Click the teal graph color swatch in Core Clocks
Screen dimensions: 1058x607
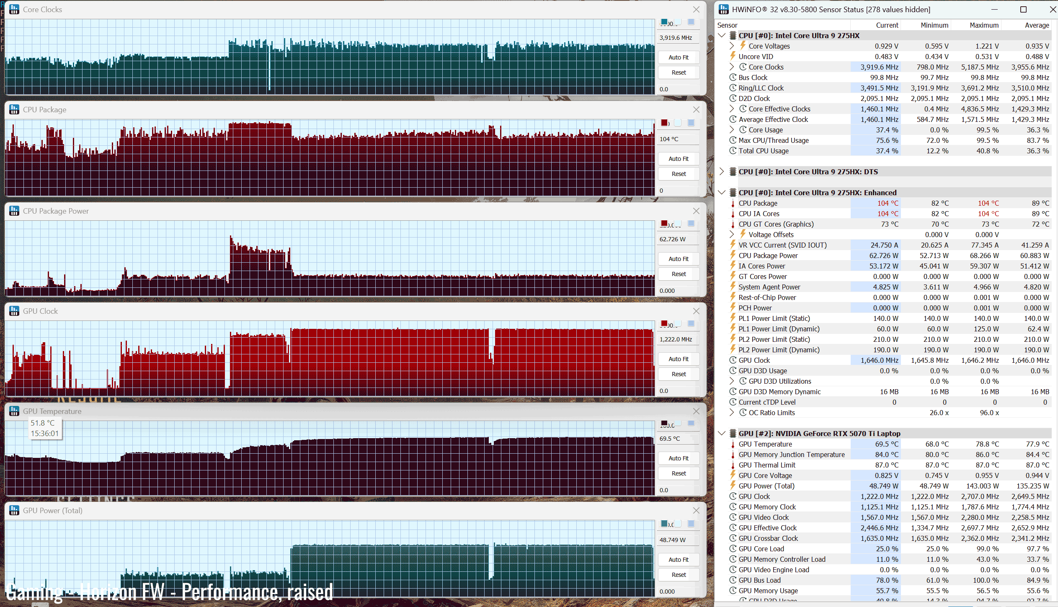point(664,22)
